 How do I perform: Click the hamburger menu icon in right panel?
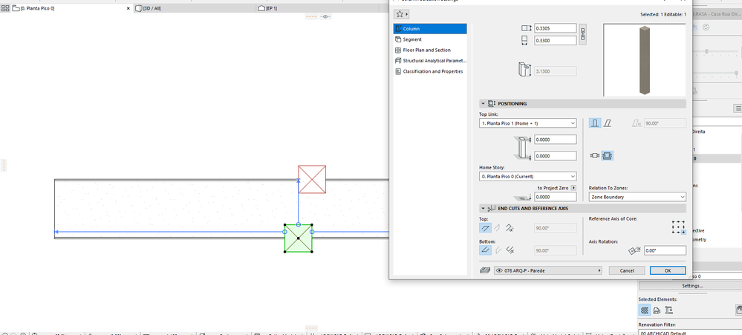738,108
